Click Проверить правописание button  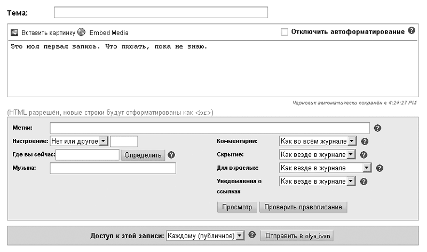(x=303, y=207)
